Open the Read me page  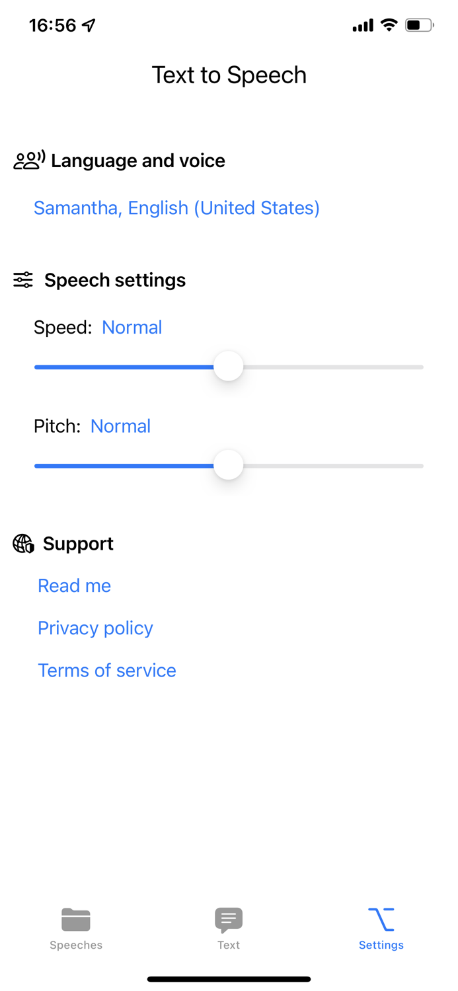click(x=74, y=586)
